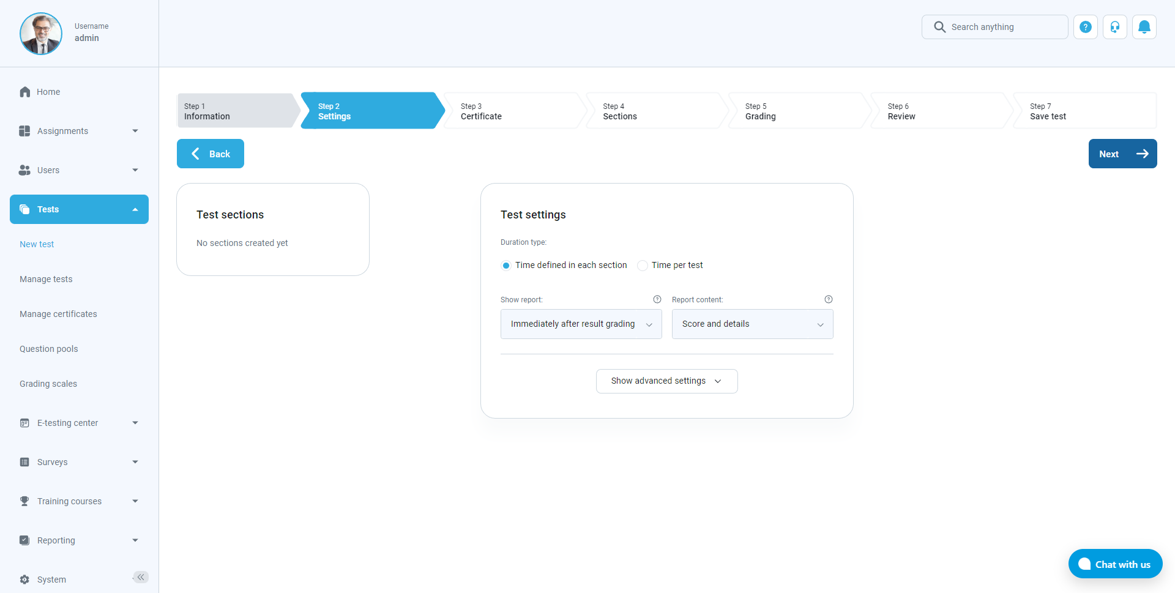Click the Show report info icon
This screenshot has height=593, width=1175.
click(657, 299)
